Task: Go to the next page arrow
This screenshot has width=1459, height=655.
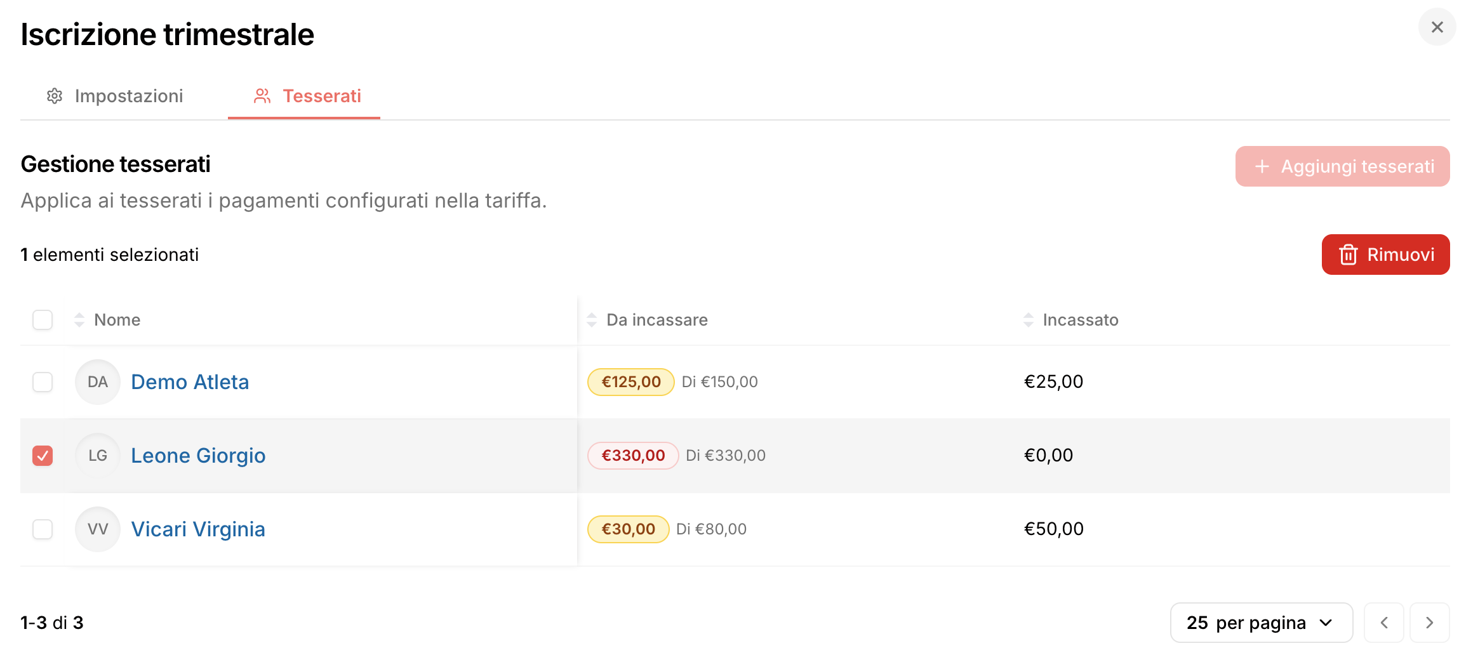Action: [1429, 623]
